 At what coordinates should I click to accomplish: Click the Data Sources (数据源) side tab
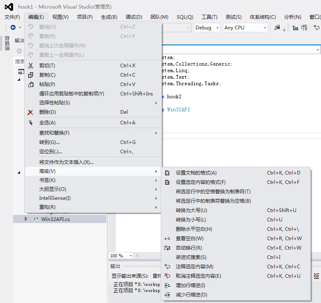tap(7, 43)
